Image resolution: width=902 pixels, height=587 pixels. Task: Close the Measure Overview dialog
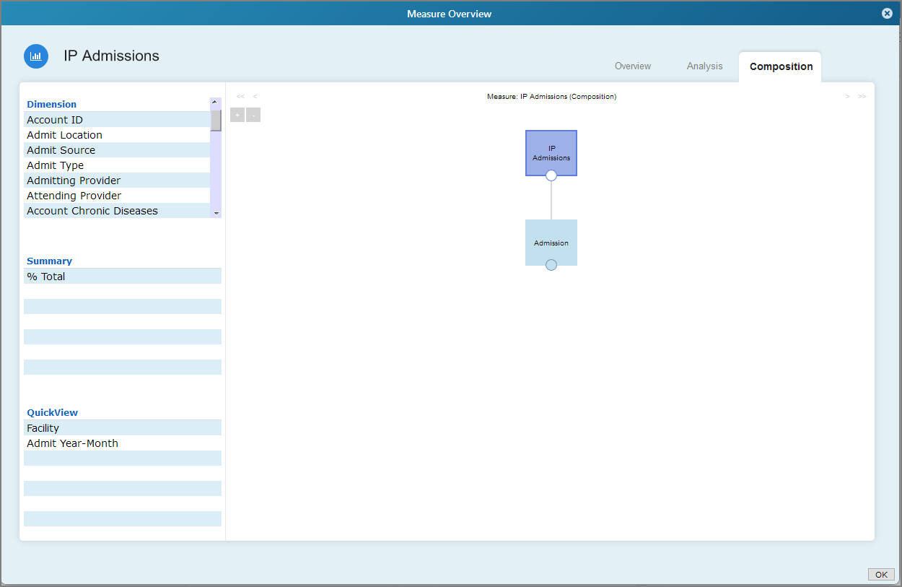(887, 14)
